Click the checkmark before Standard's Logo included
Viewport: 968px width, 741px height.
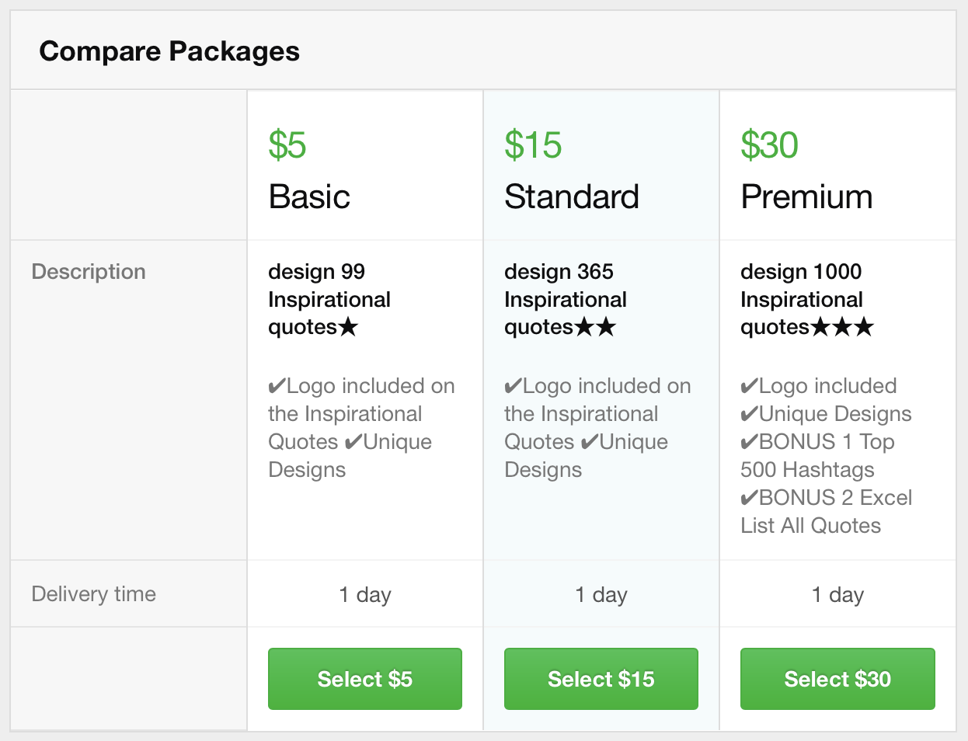[513, 386]
